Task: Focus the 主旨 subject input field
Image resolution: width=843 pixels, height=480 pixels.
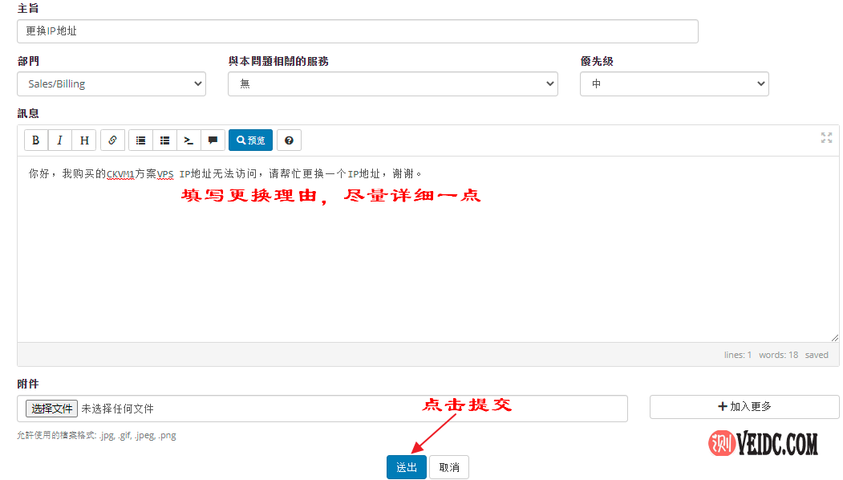Action: (x=358, y=31)
